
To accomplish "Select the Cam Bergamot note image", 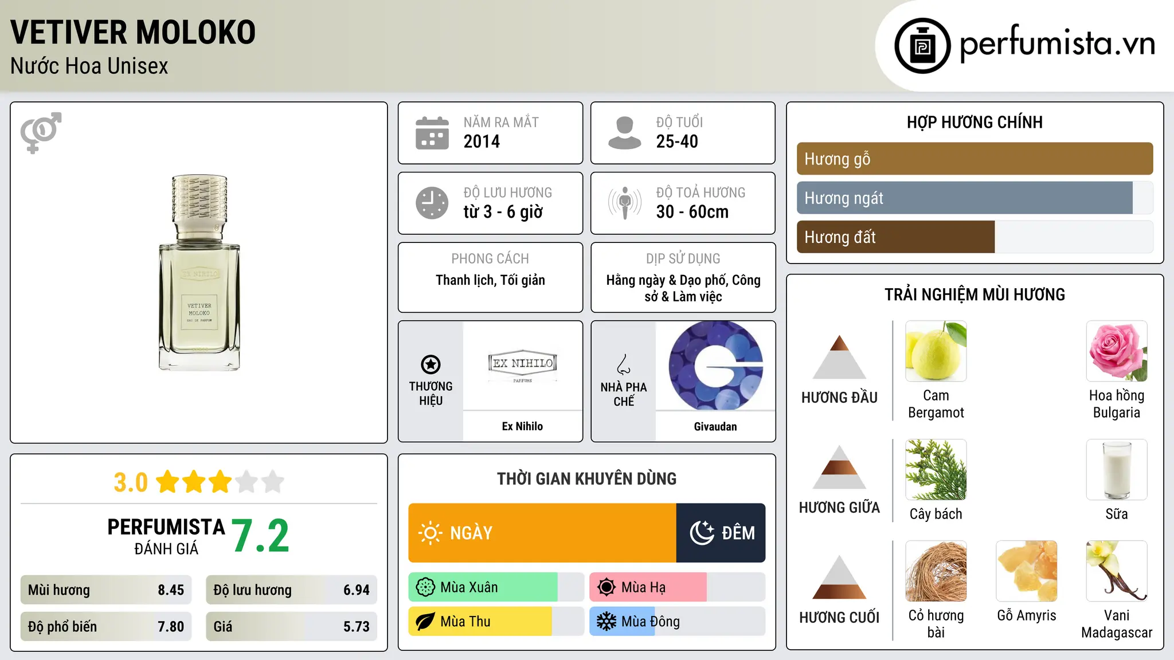I will pos(936,351).
